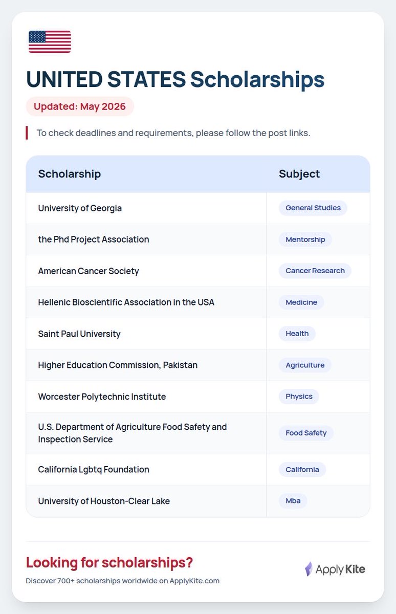The image size is (396, 614).
Task: Click the Scholarship column header
Action: pos(70,173)
